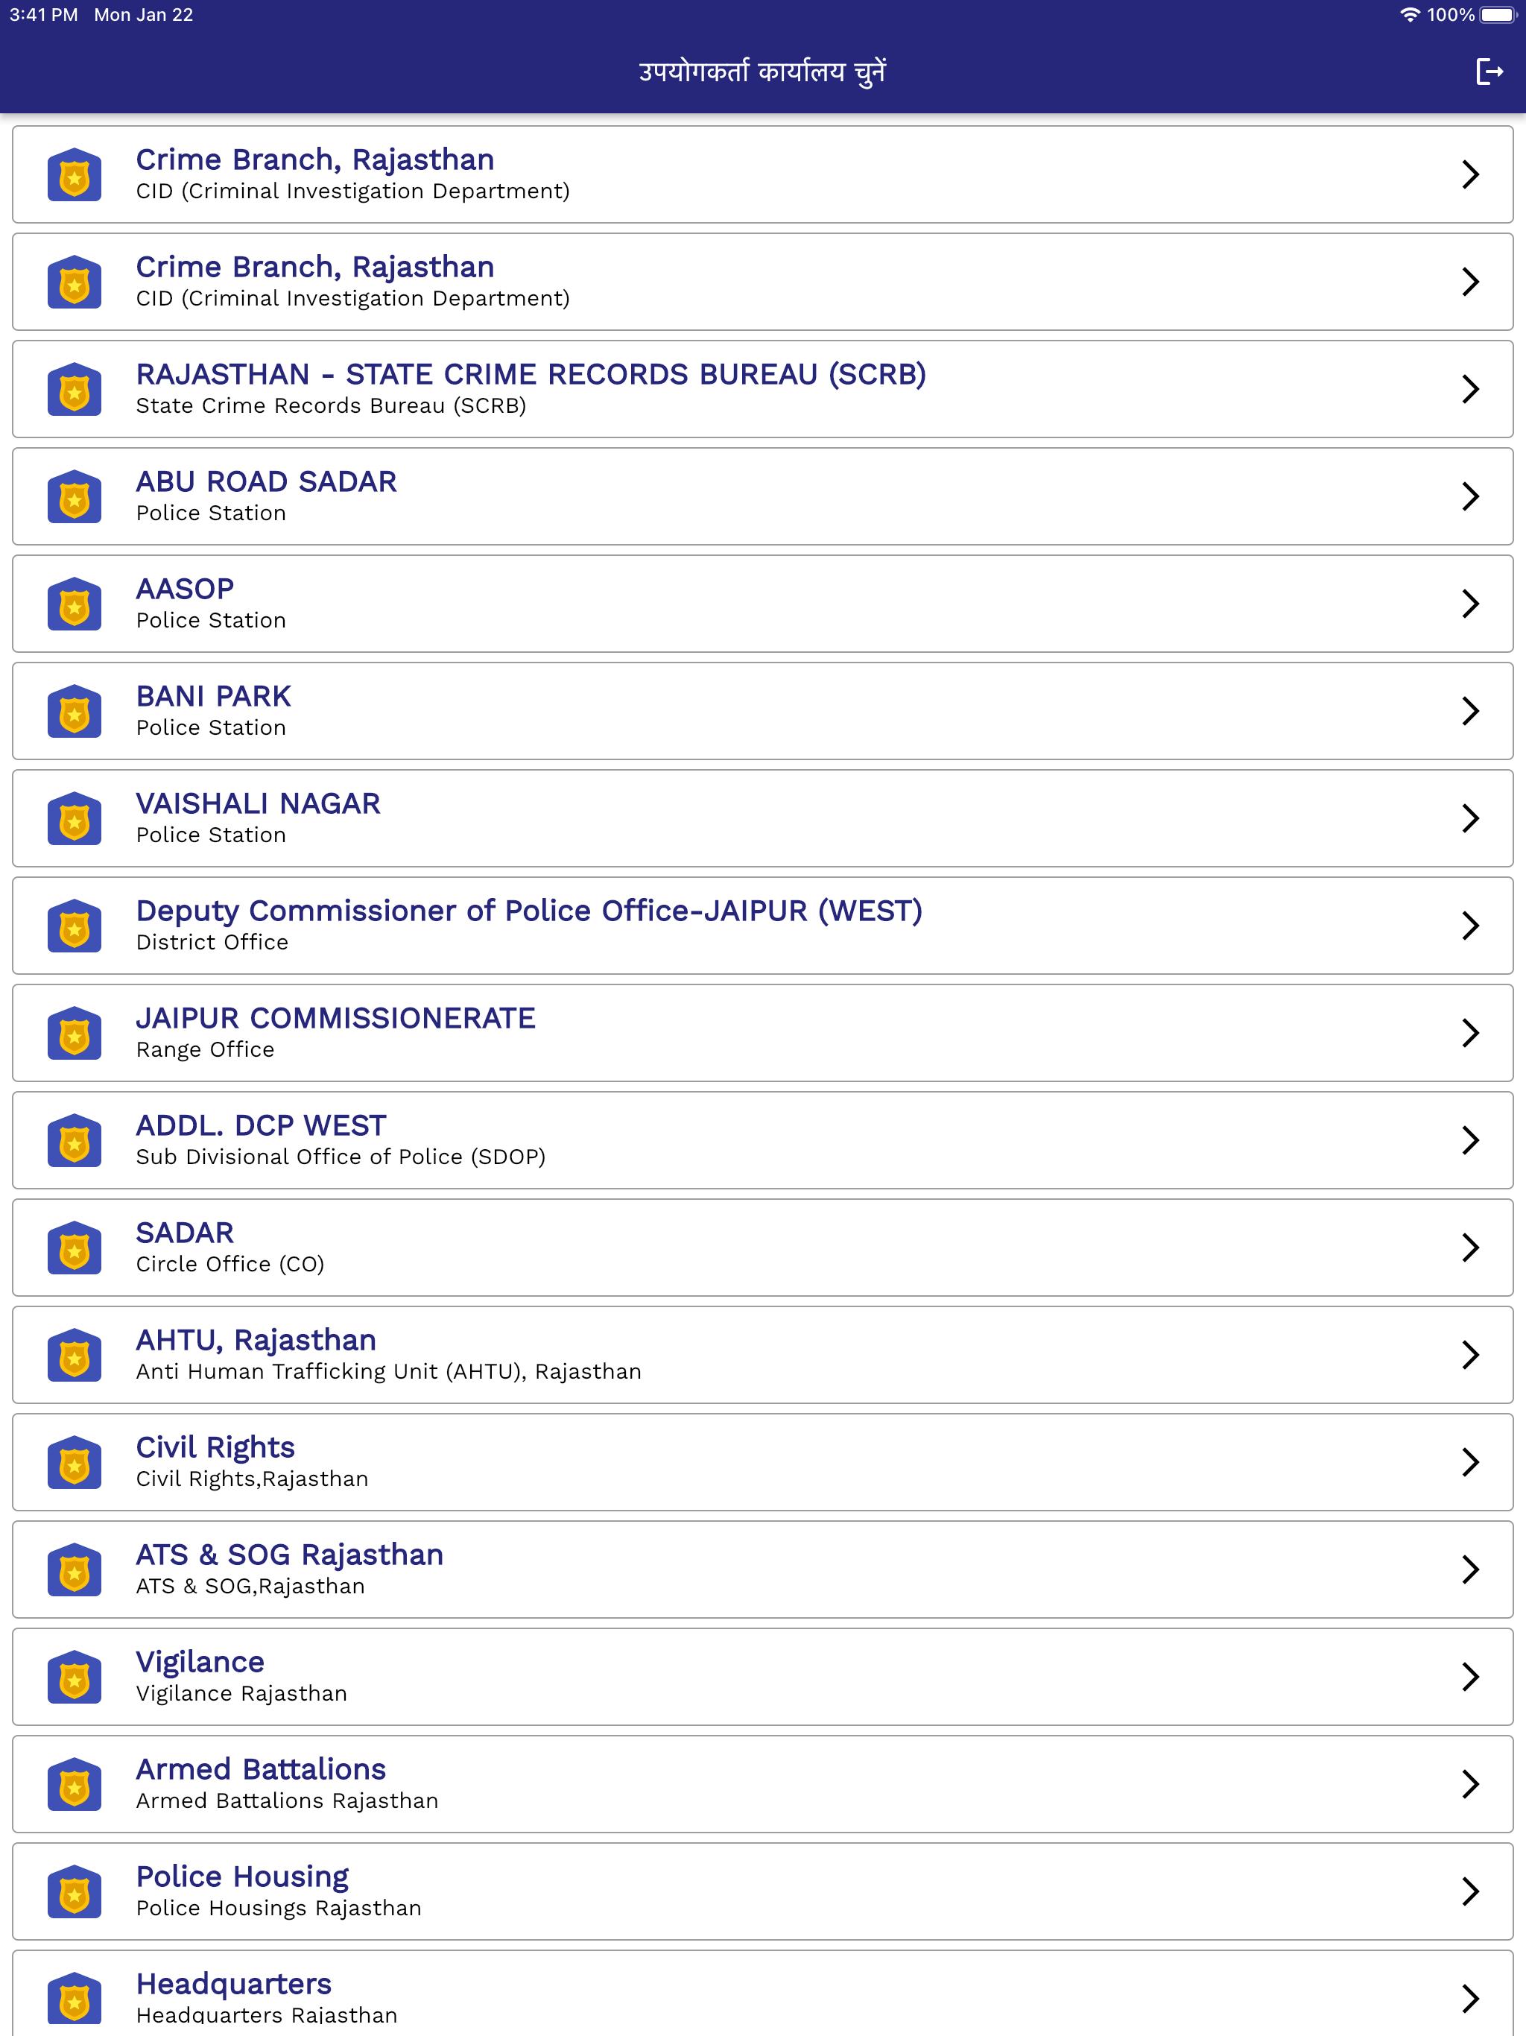Viewport: 1526px width, 2036px height.
Task: Click badge icon beside AHTU, Rajasthan
Action: [x=75, y=1355]
